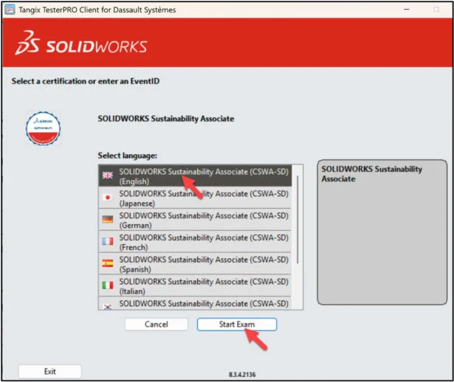Click the Spanish flag icon in the list
The image size is (454, 382).
107,263
